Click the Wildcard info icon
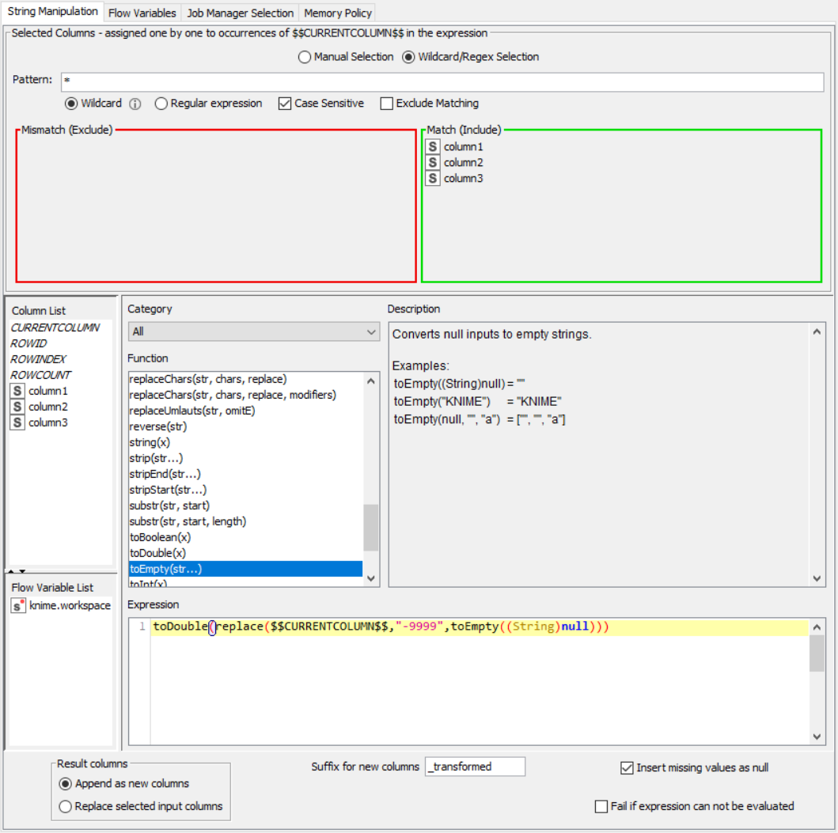Screen dimensions: 838x833 point(135,104)
